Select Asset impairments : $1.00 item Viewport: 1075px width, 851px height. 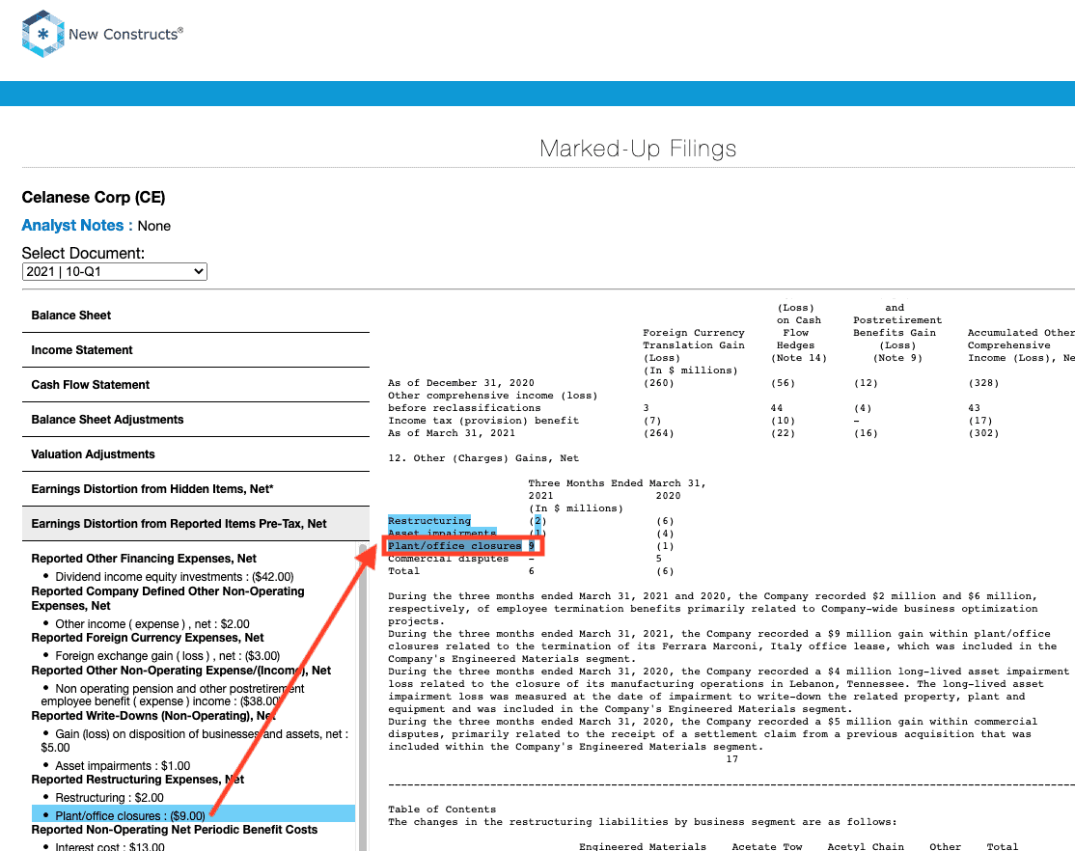coord(123,766)
